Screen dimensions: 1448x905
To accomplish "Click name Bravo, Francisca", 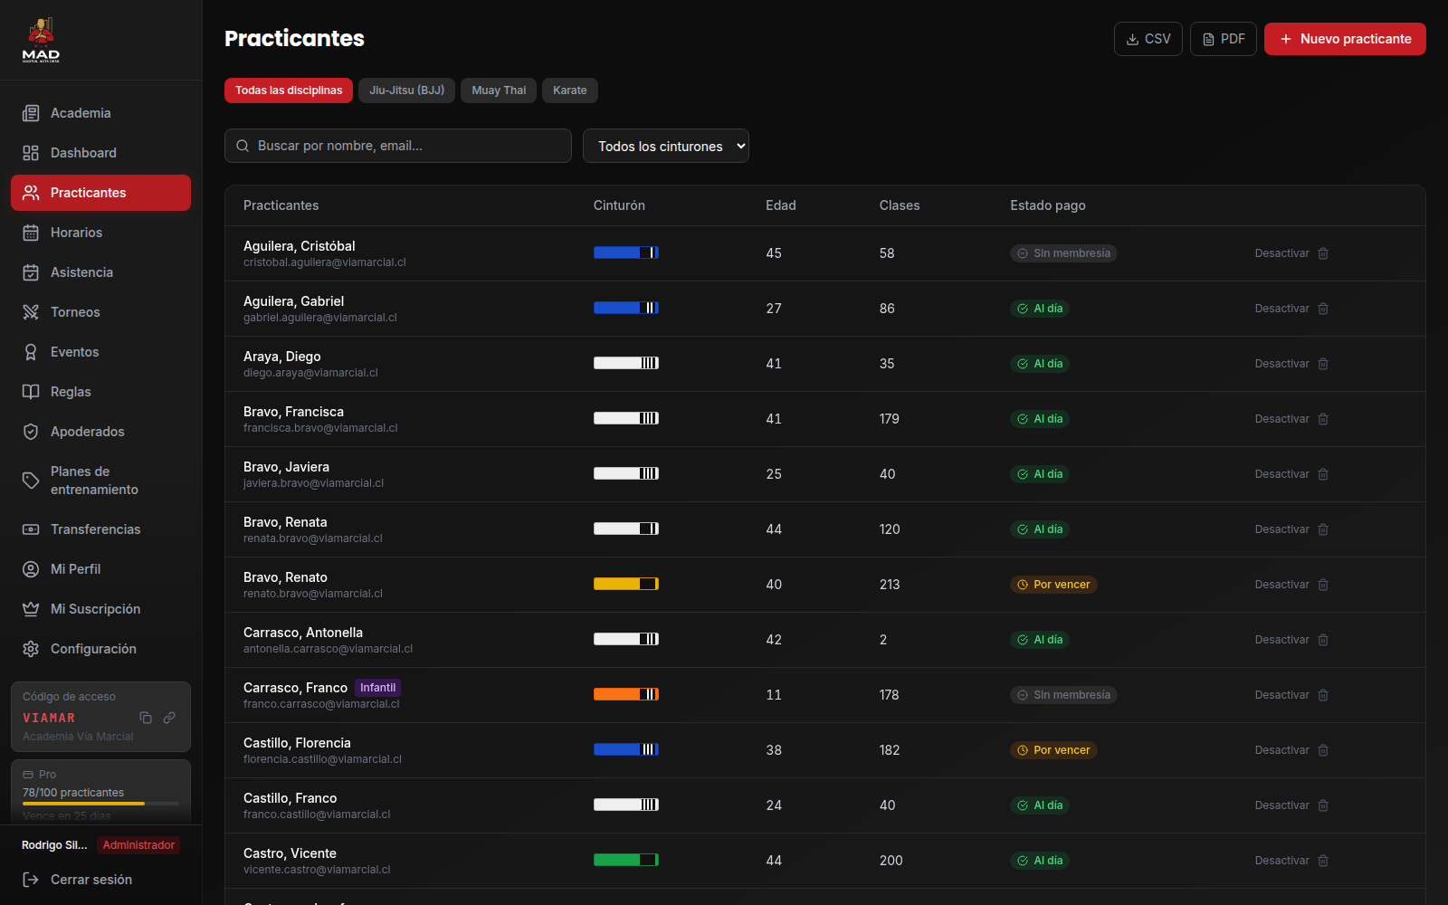I will 293,412.
